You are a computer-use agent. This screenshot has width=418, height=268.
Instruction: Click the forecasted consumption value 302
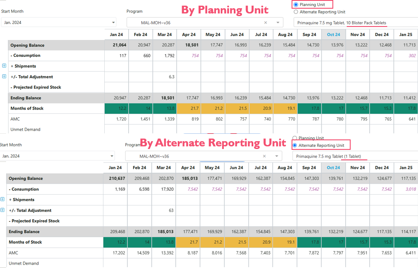point(412,56)
